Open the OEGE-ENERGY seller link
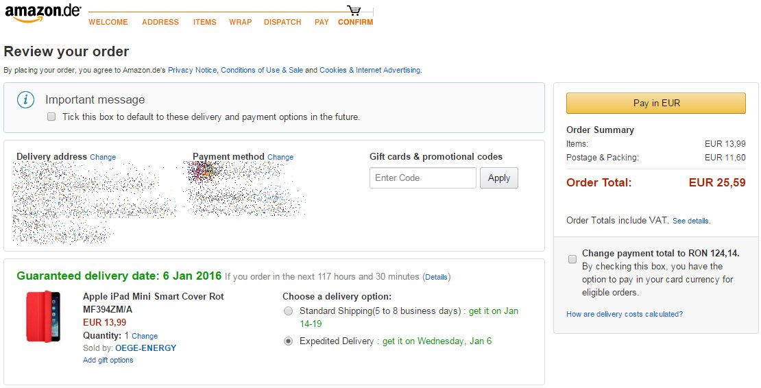 [145, 348]
